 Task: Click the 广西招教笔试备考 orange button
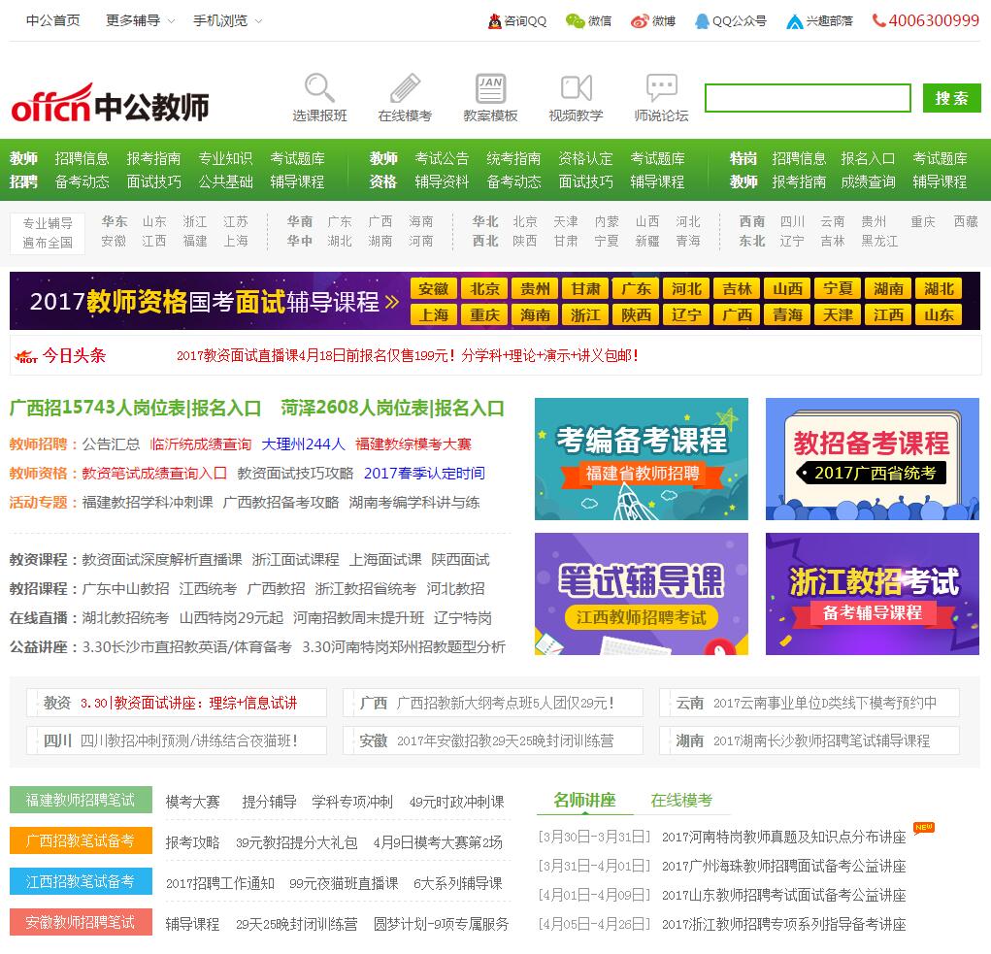(x=81, y=840)
